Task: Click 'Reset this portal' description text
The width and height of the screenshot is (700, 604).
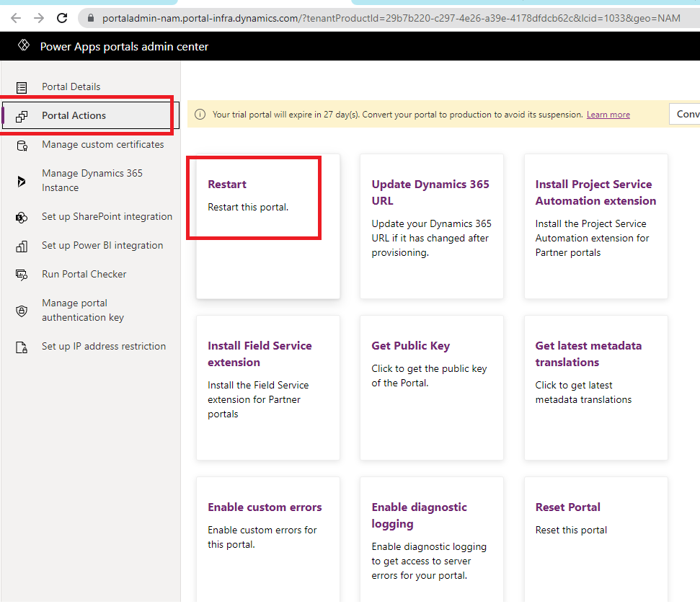Action: pos(571,530)
